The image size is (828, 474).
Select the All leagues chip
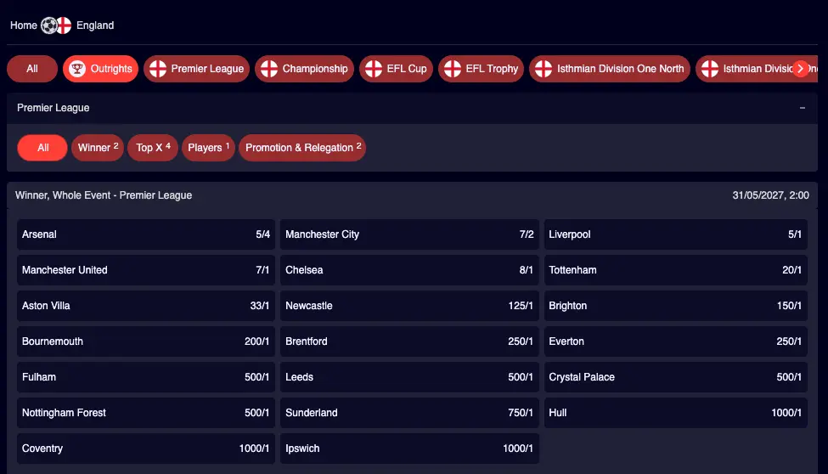click(x=32, y=69)
